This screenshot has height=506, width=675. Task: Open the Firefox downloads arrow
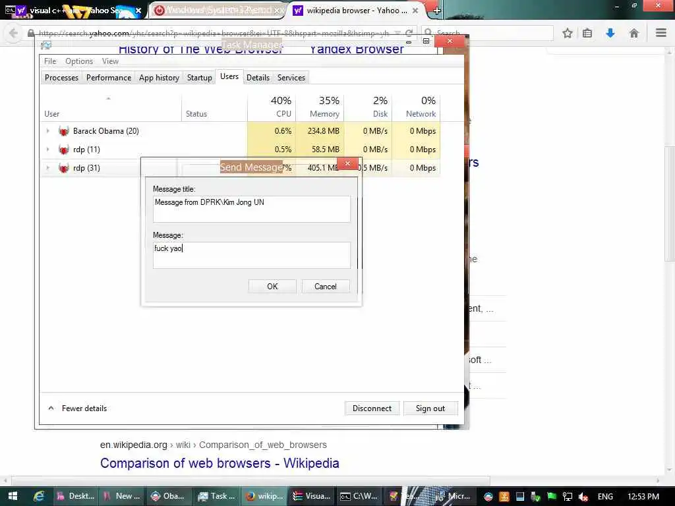tap(610, 33)
